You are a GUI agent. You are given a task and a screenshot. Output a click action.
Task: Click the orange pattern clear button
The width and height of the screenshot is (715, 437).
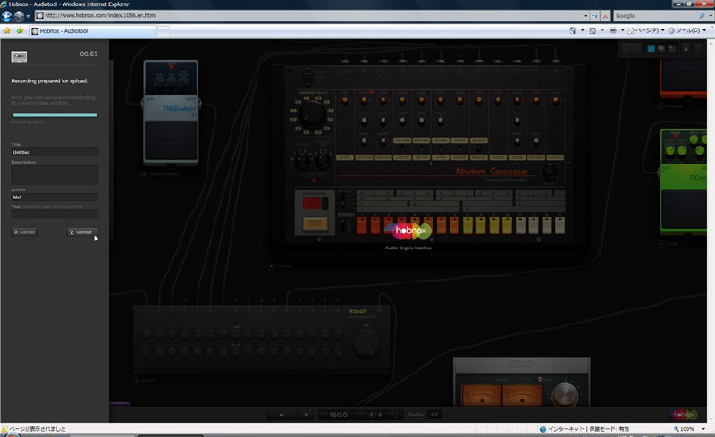(315, 223)
